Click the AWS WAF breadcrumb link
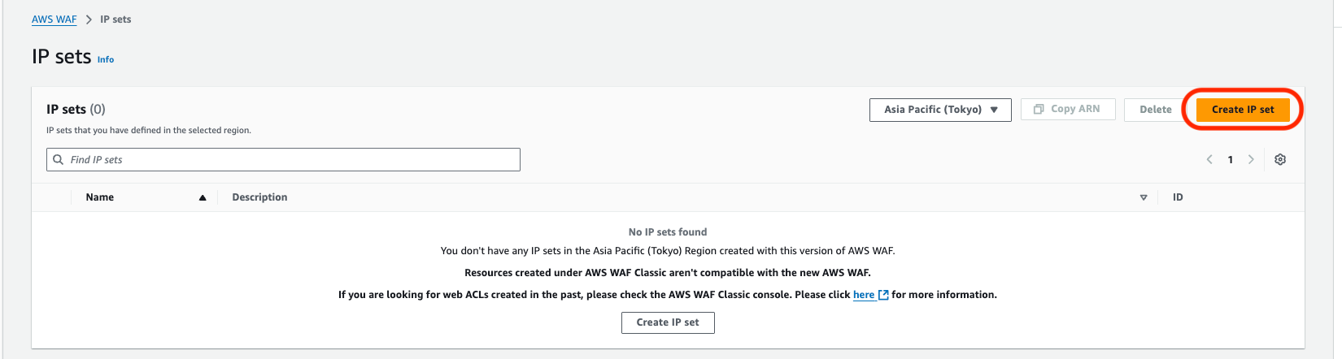The image size is (1342, 359). coord(54,19)
